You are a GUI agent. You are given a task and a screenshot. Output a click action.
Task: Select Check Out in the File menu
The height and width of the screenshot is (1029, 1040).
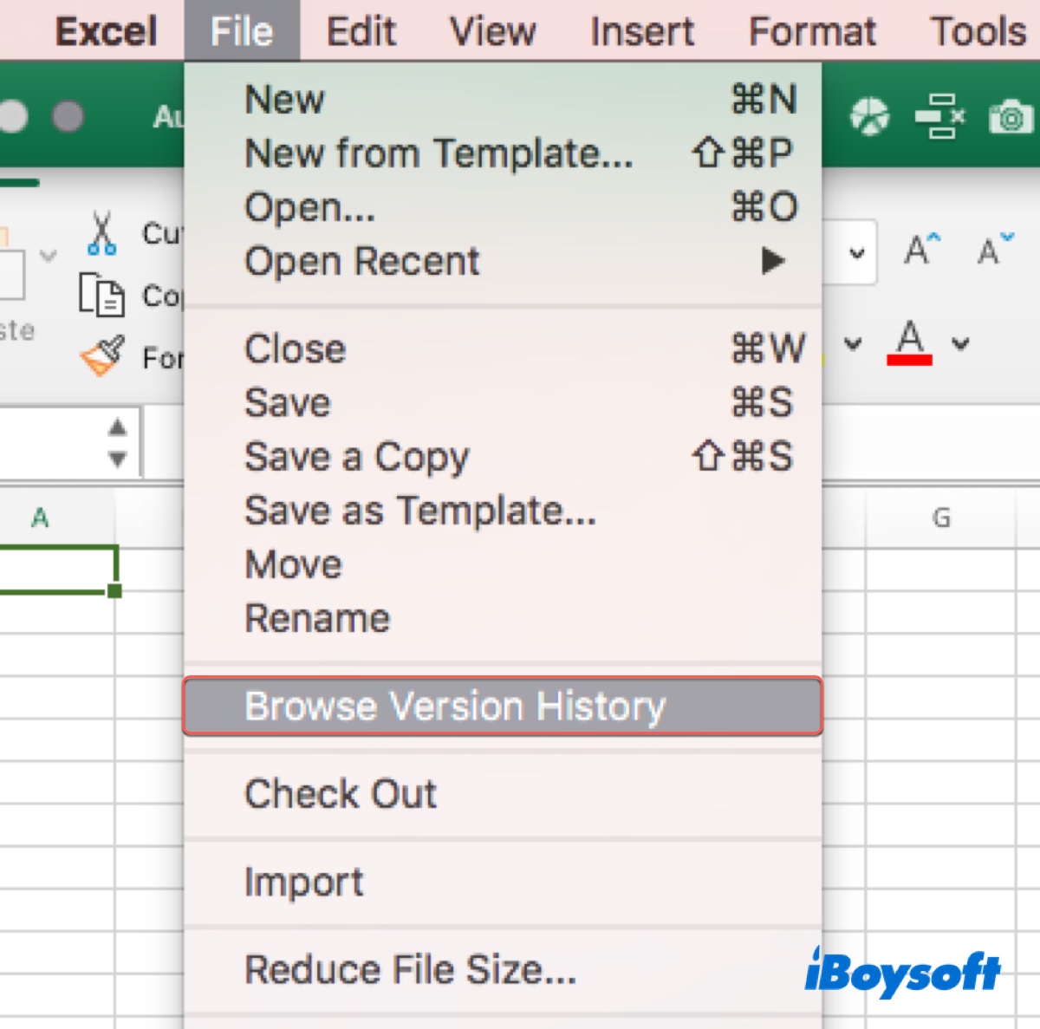341,794
